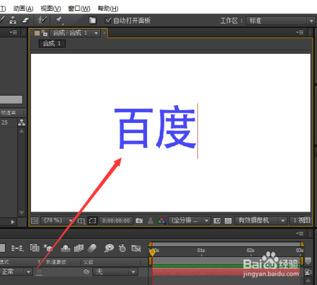Click the 父级 column header
Viewport: 317px width, 285px height.
coord(88,262)
